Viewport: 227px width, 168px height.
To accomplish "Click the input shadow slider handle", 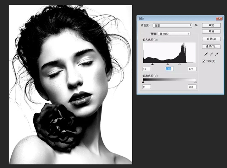I will [x=153, y=64].
